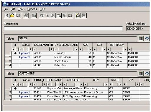The width and height of the screenshot is (151, 112).
Task: Click the CUST_ID column header
Action: click(40, 80)
